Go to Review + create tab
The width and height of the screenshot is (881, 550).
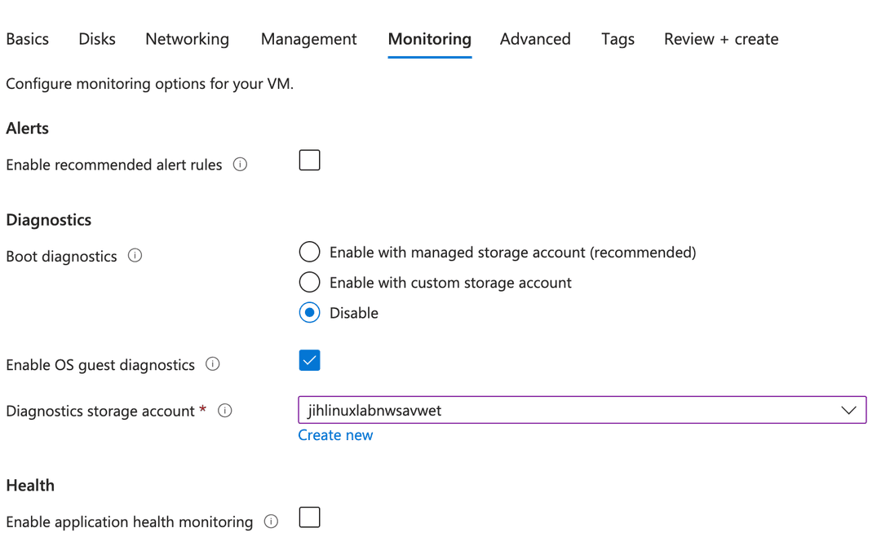(720, 39)
